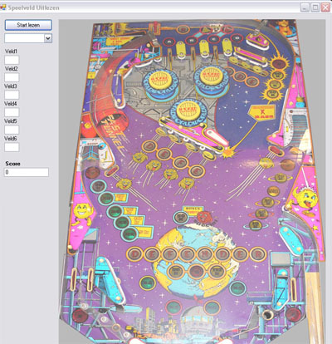This screenshot has height=344, width=332.
Task: Click the Veld2 label
Action: coord(12,69)
